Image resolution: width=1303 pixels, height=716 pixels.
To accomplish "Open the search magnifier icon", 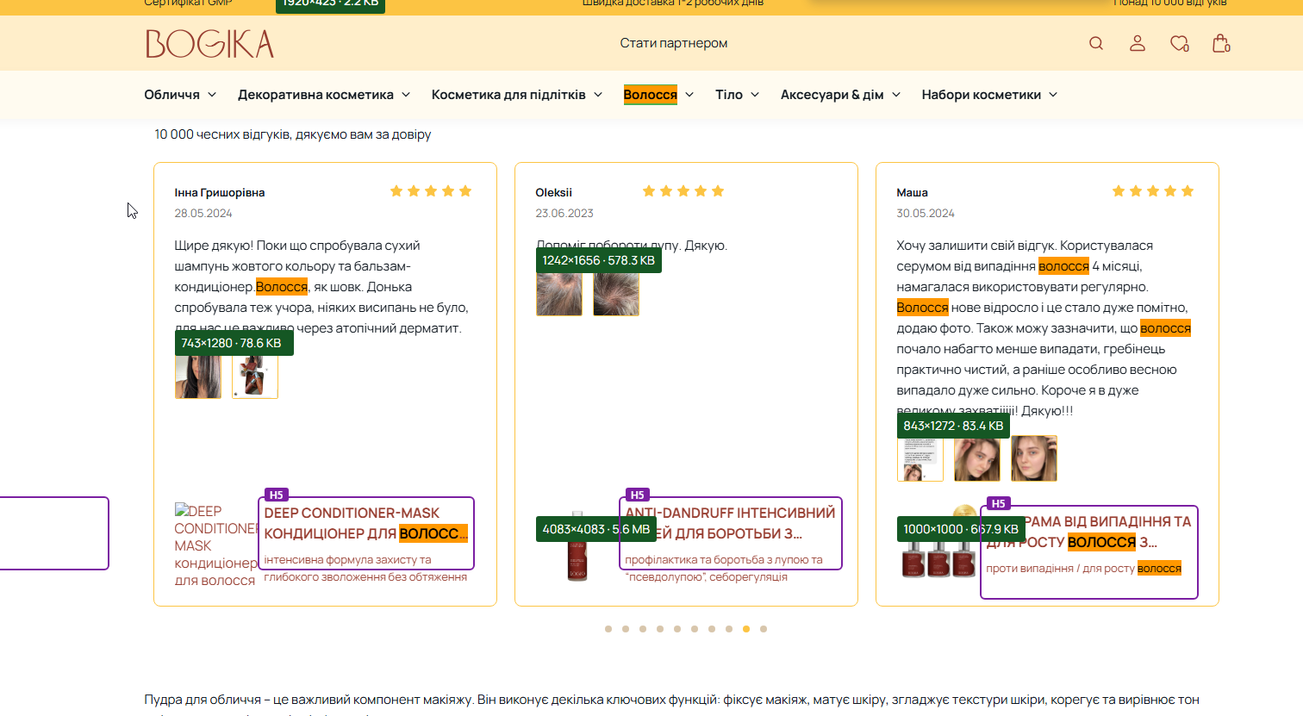I will 1096,43.
